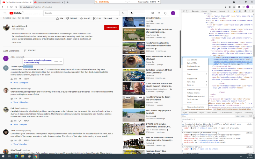The width and height of the screenshot is (255, 159).
Task: Expand 'View 127 replies' under first comment
Action: tap(19, 83)
